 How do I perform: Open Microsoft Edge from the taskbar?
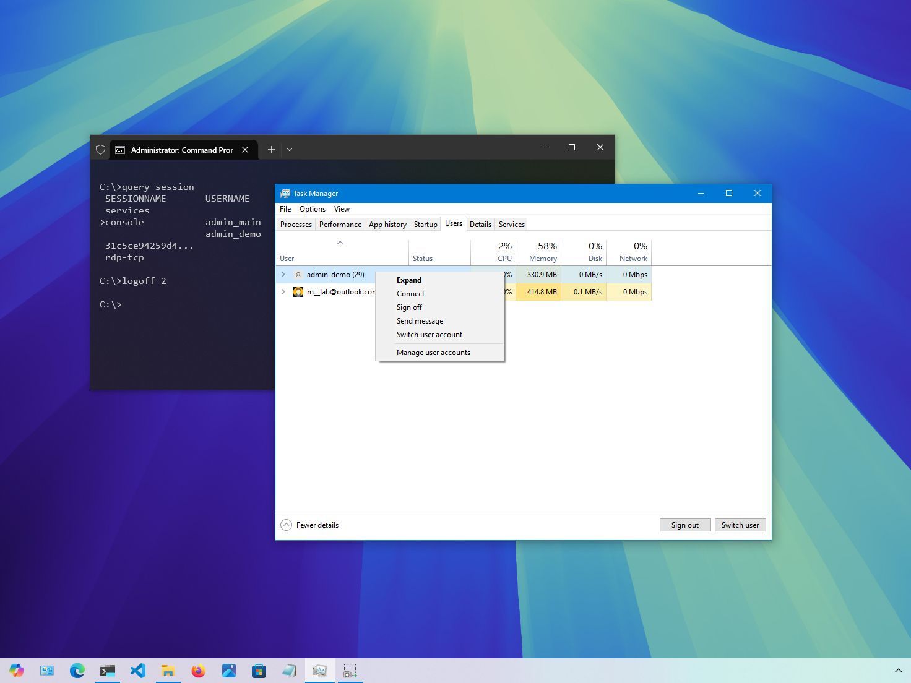(x=77, y=671)
